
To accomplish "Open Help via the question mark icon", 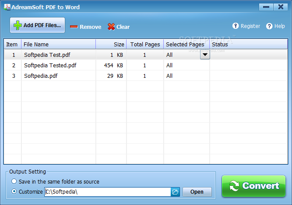I will tap(269, 26).
